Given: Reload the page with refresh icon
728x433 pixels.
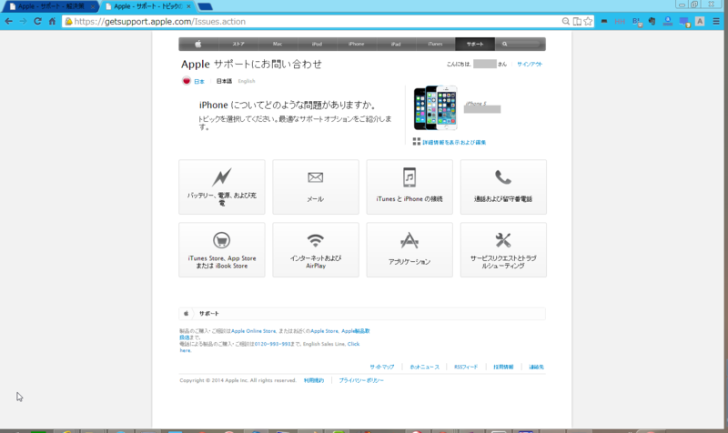Looking at the screenshot, I should point(37,21).
